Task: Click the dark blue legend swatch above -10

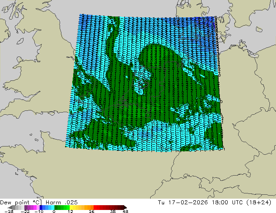Action: click(41, 207)
